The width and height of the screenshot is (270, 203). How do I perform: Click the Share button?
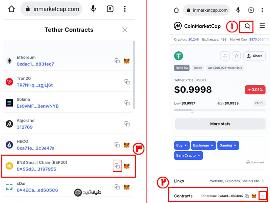tap(254, 56)
